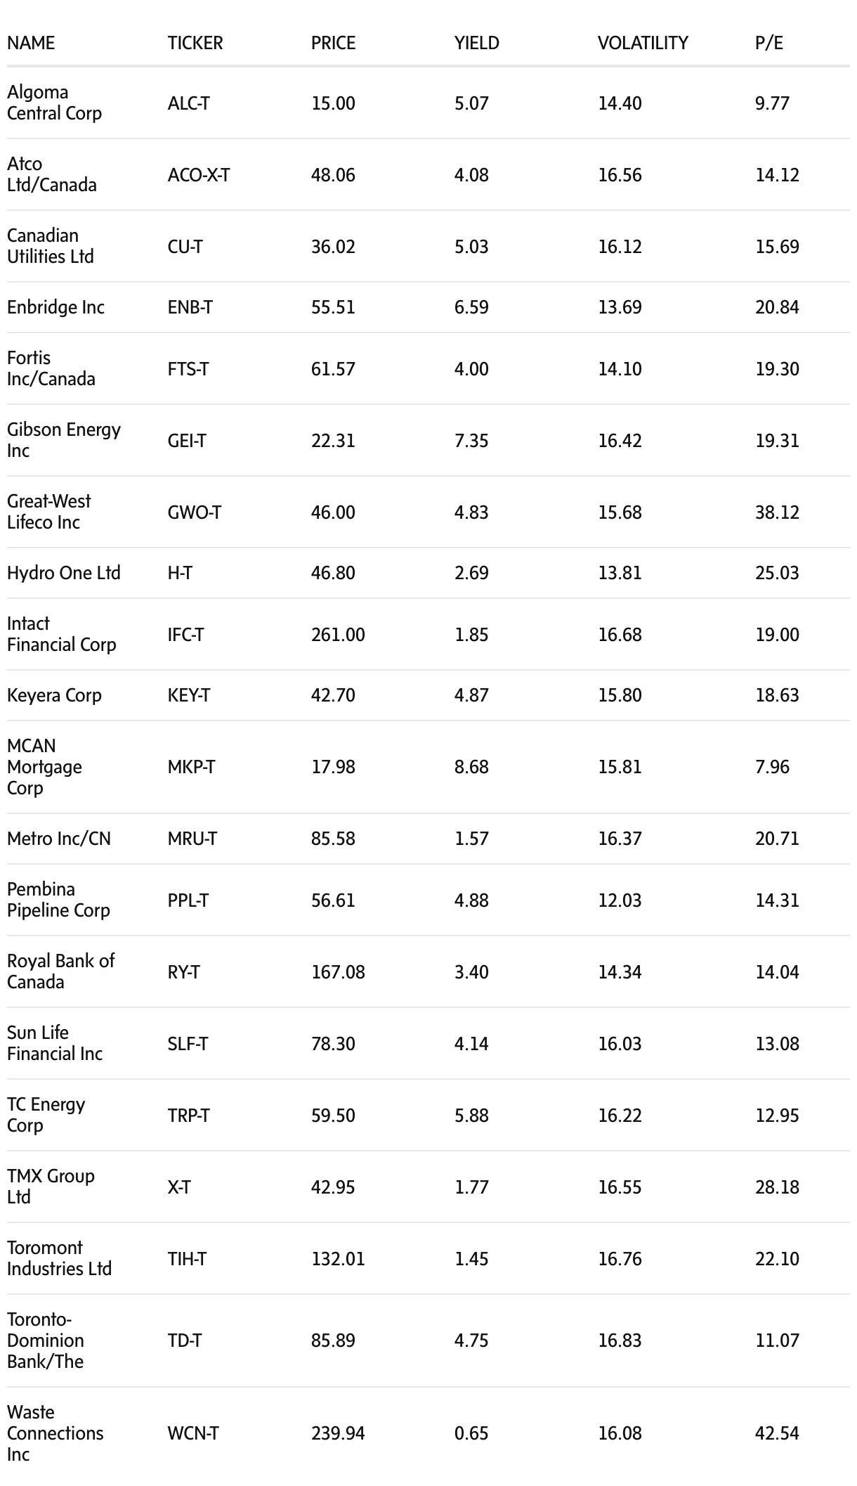Select Intact Financial price 261.00

pos(338,635)
